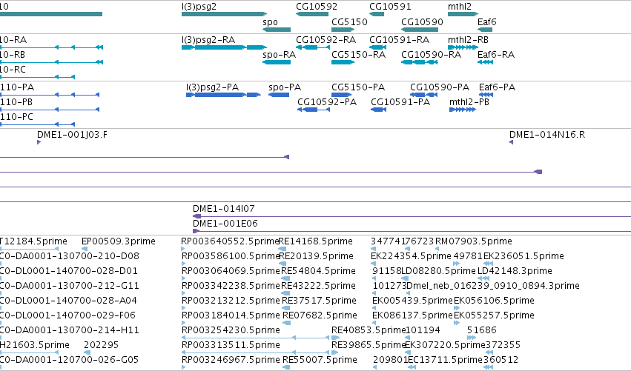This screenshot has height=371, width=631.
Task: Click EST EK055257.5prime
Action: pyautogui.click(x=494, y=315)
